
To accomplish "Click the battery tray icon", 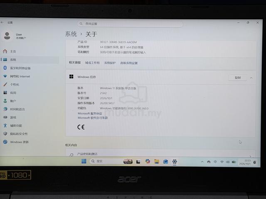I will pos(234,162).
